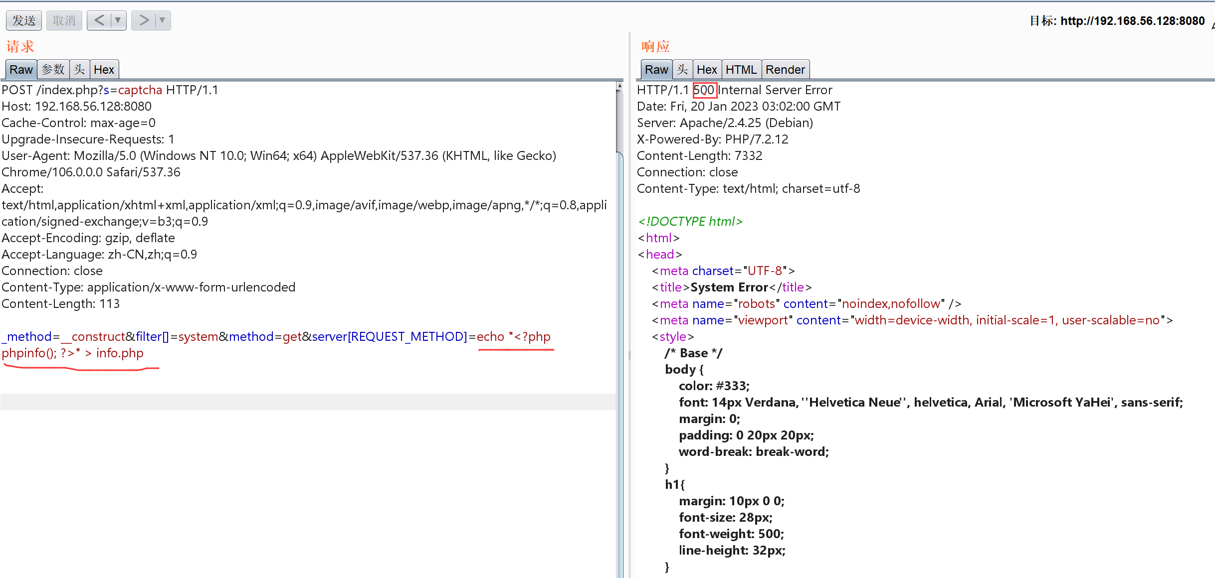The height and width of the screenshot is (578, 1215).
Task: Click the color: #333; CSS line
Action: (714, 386)
